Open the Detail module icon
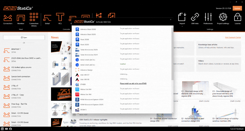The width and height of the screenshot is (245, 131). coord(47,18)
